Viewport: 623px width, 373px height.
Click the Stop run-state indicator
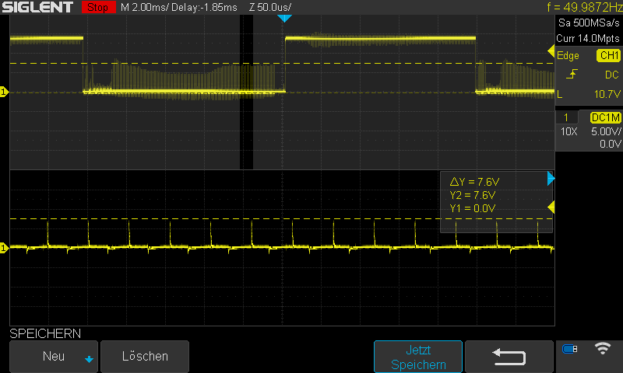[x=98, y=7]
